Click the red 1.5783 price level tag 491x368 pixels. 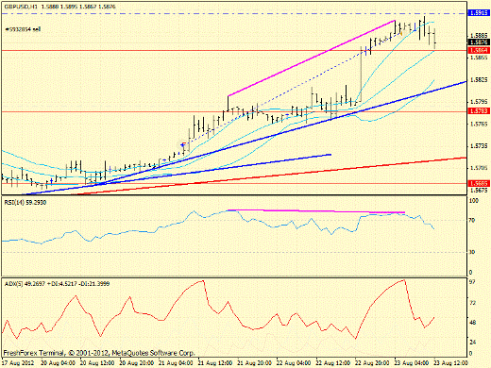(479, 111)
